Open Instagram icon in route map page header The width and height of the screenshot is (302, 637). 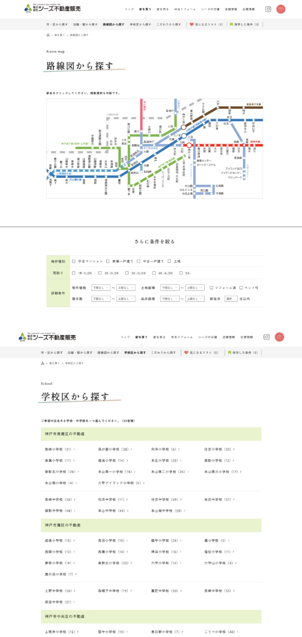coord(268,9)
